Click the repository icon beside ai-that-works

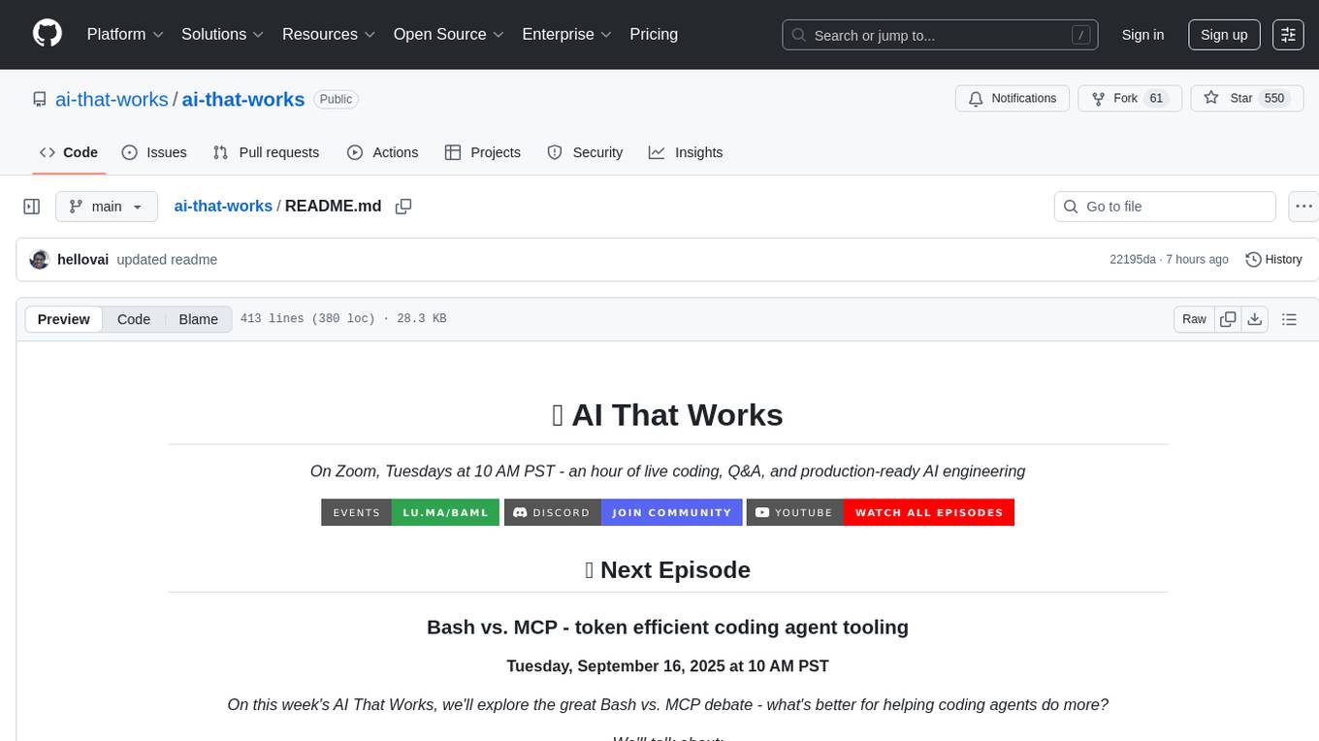pos(39,99)
